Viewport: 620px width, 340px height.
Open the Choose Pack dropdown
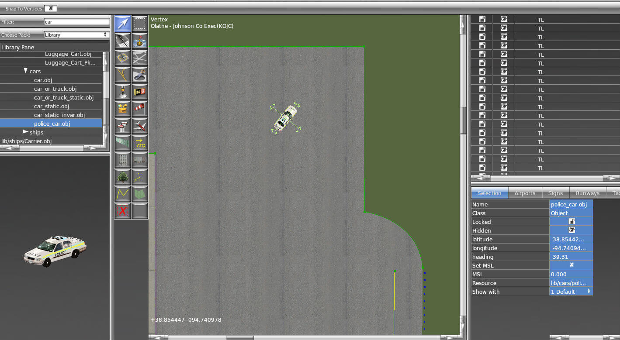point(76,34)
